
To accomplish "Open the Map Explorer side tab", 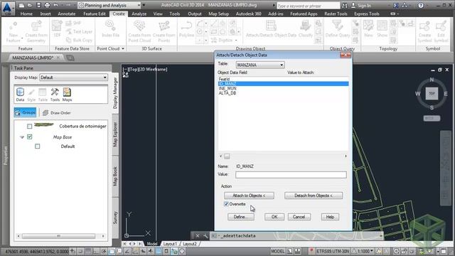I will 115,134.
